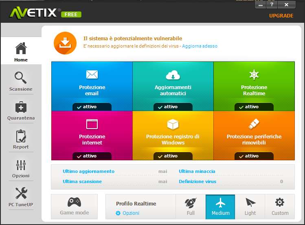Open the Report clipboard icon
This screenshot has width=305, height=225.
pos(21,136)
